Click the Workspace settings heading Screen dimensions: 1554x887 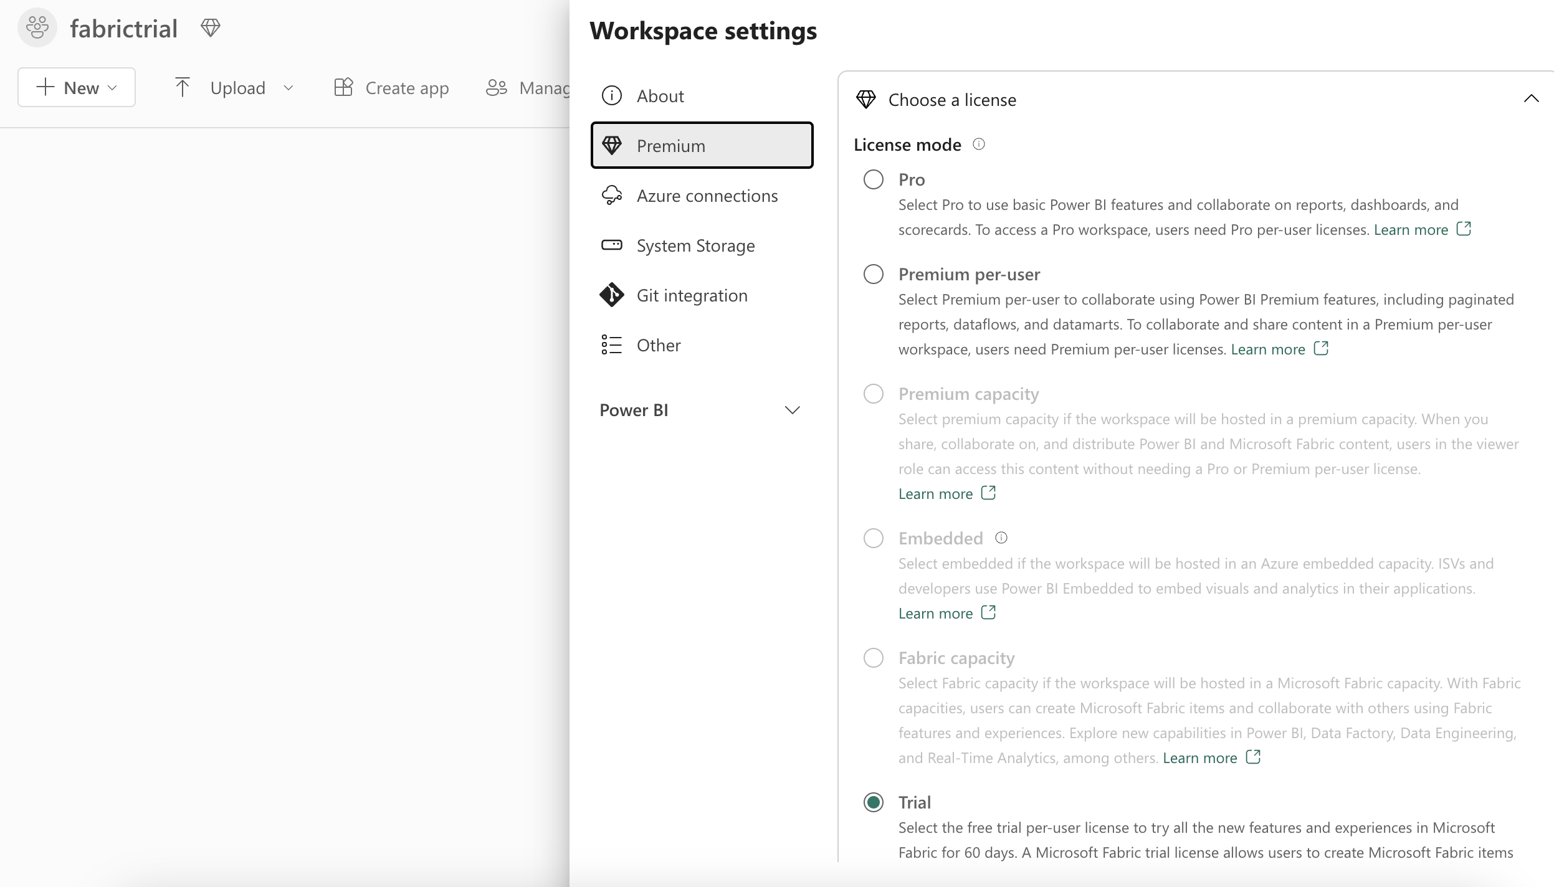coord(703,31)
